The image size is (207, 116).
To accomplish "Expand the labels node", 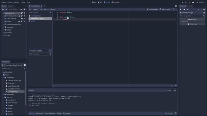I will [x=4, y=30].
